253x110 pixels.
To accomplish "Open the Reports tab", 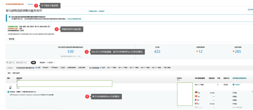I will [30, 4].
